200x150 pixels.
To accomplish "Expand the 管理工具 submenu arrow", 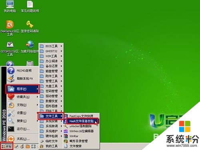I will pos(62,81).
